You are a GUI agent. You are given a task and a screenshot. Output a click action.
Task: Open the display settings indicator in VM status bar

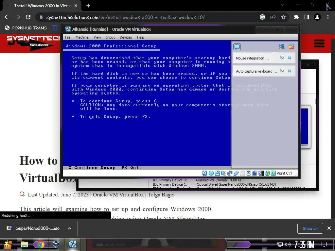tap(249, 173)
